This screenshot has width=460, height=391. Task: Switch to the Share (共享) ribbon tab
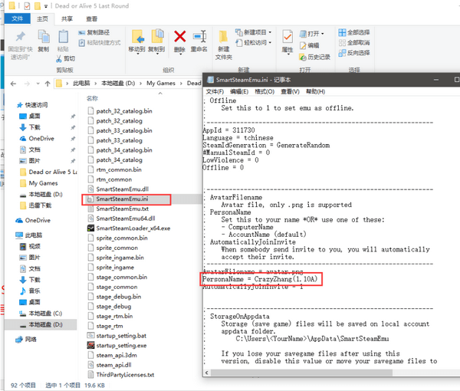67,18
